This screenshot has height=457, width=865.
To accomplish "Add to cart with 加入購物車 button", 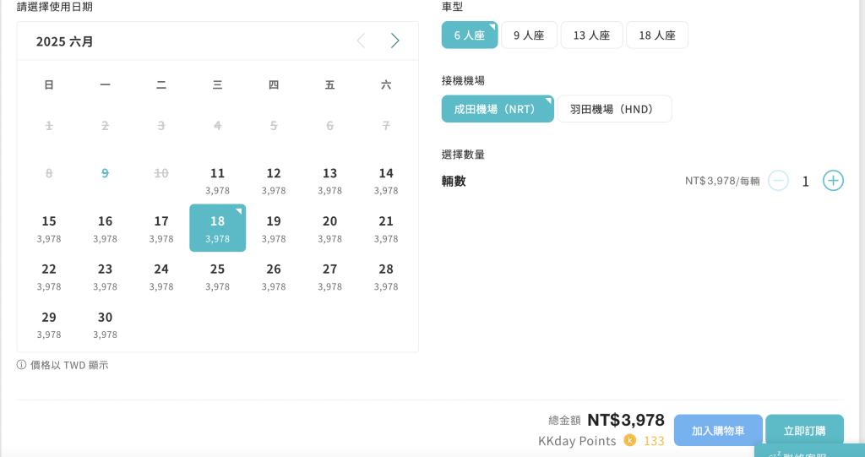I will pos(718,431).
